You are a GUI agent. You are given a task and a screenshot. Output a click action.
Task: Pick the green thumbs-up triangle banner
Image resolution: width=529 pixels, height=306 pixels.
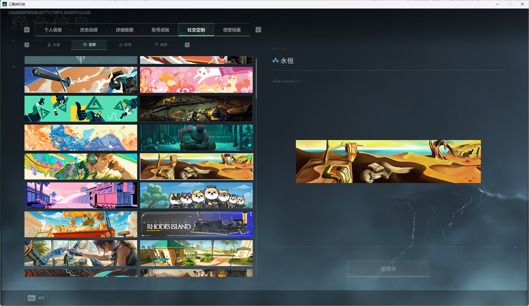point(81,109)
